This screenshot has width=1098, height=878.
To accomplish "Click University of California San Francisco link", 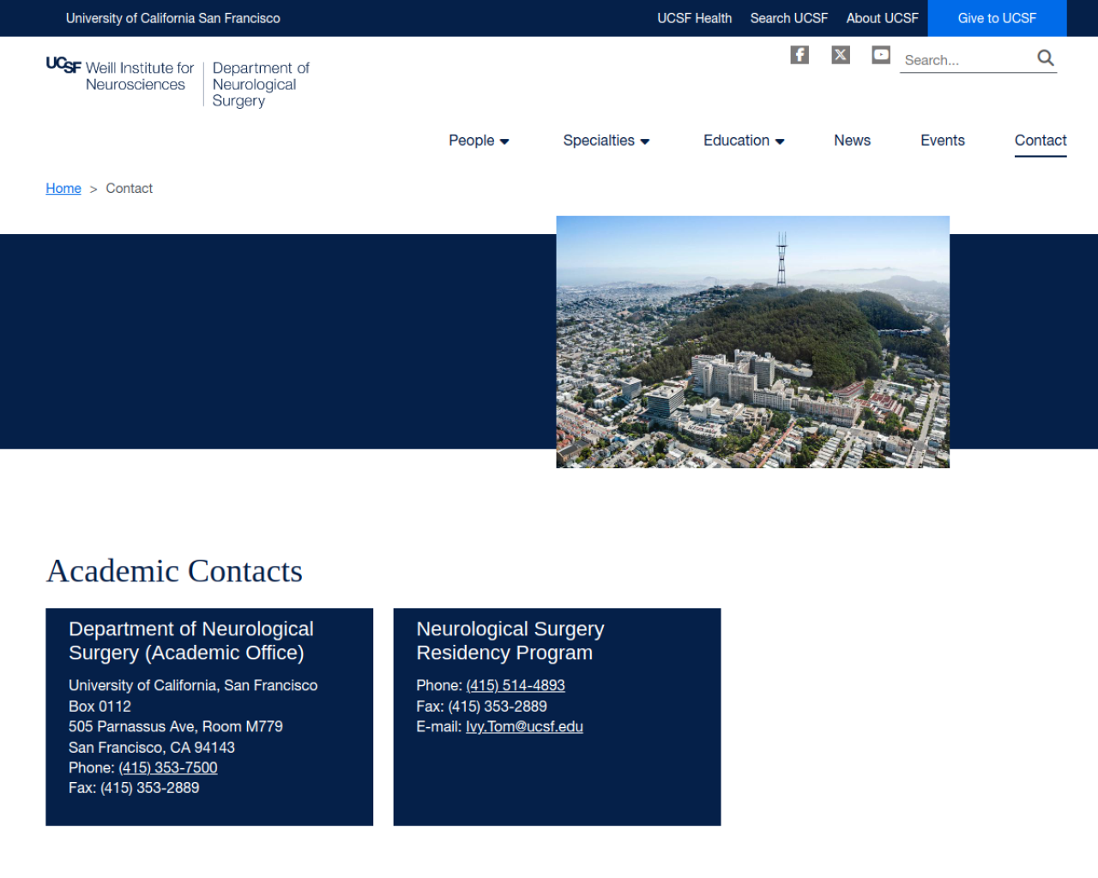I will (173, 18).
